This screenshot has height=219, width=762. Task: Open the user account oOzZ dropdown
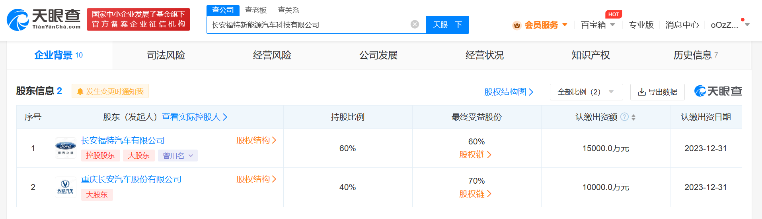pos(730,25)
